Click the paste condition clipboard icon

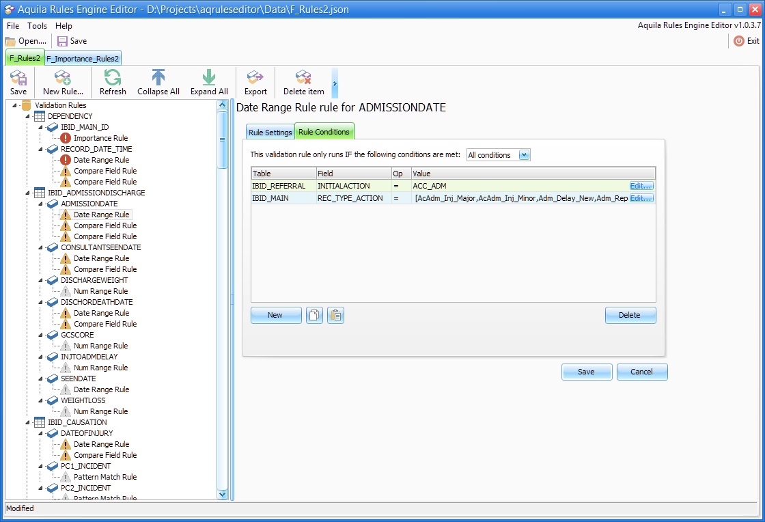click(335, 315)
